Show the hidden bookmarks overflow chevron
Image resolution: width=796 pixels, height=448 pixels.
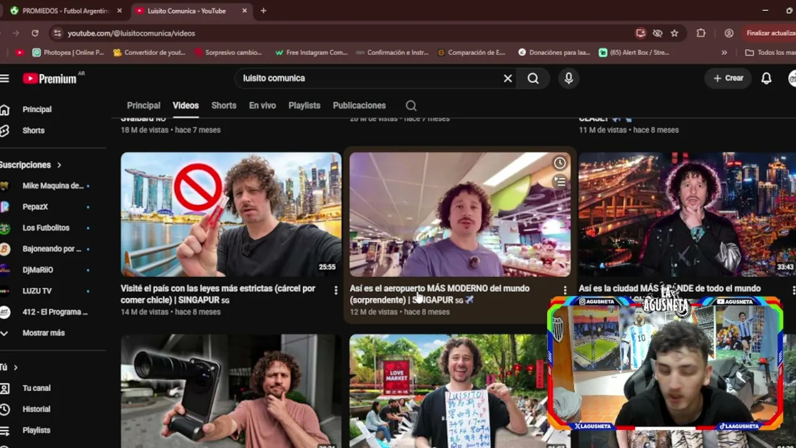(x=724, y=53)
